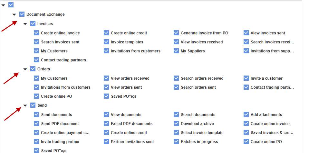Collapse the Orders section arrow
The height and width of the screenshot is (153, 309).
point(25,69)
